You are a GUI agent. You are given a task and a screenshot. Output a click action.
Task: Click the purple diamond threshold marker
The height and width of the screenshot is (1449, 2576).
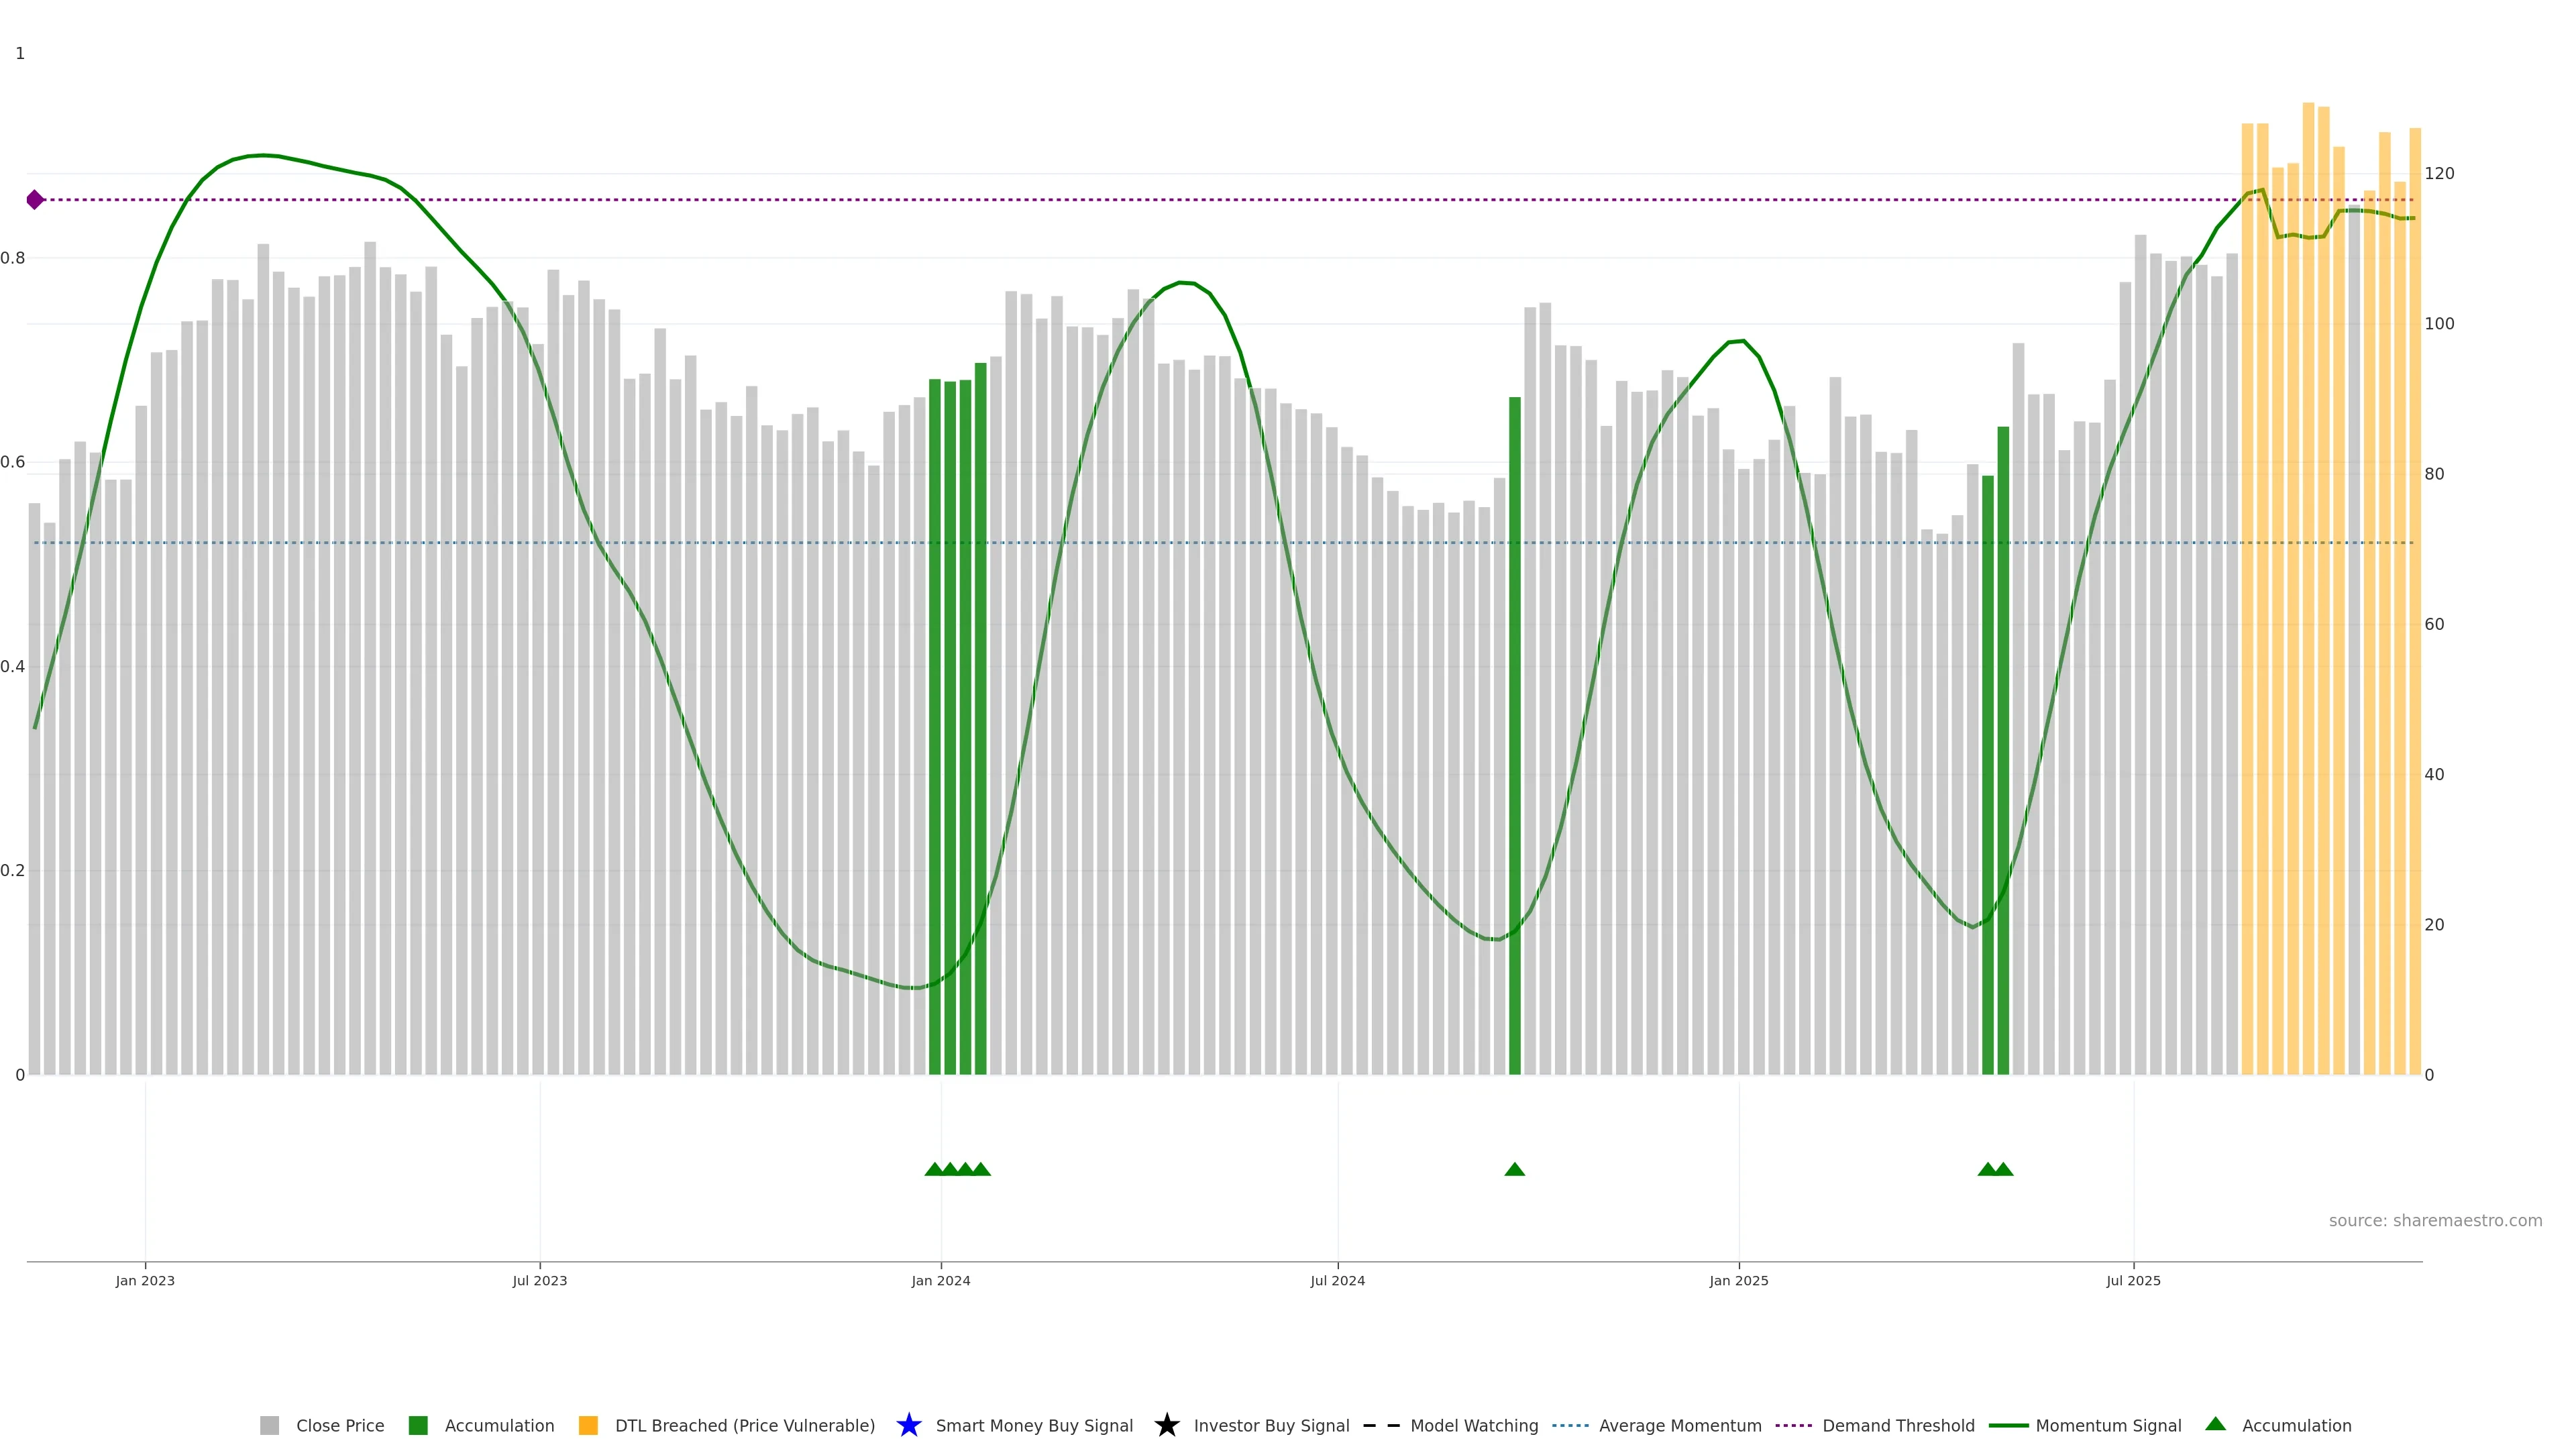pos(35,200)
